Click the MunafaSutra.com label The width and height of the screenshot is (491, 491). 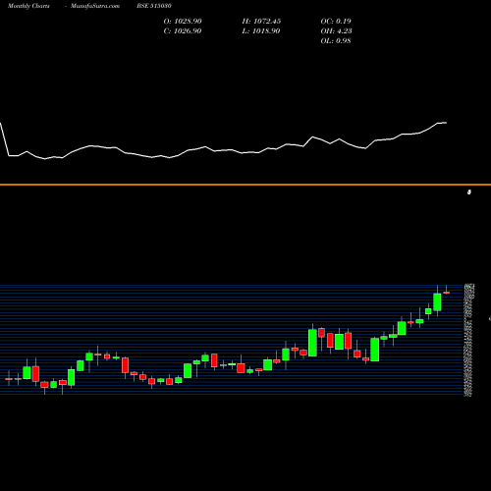95,6
